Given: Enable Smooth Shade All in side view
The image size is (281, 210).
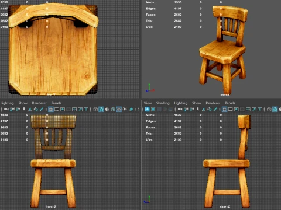Looking at the screenshot, I should 275,109.
